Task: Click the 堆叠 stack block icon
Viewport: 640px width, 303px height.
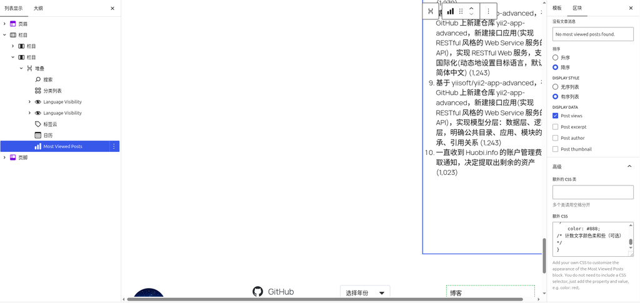Action: (29, 69)
